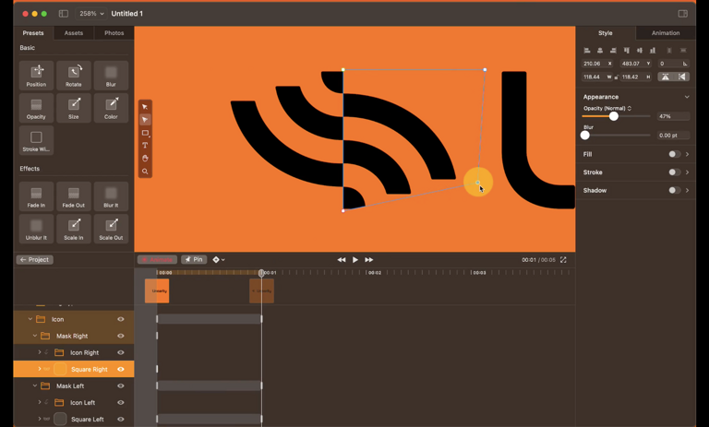This screenshot has height=427, width=709.
Task: Expand the Shadow options chevron
Action: coord(687,190)
